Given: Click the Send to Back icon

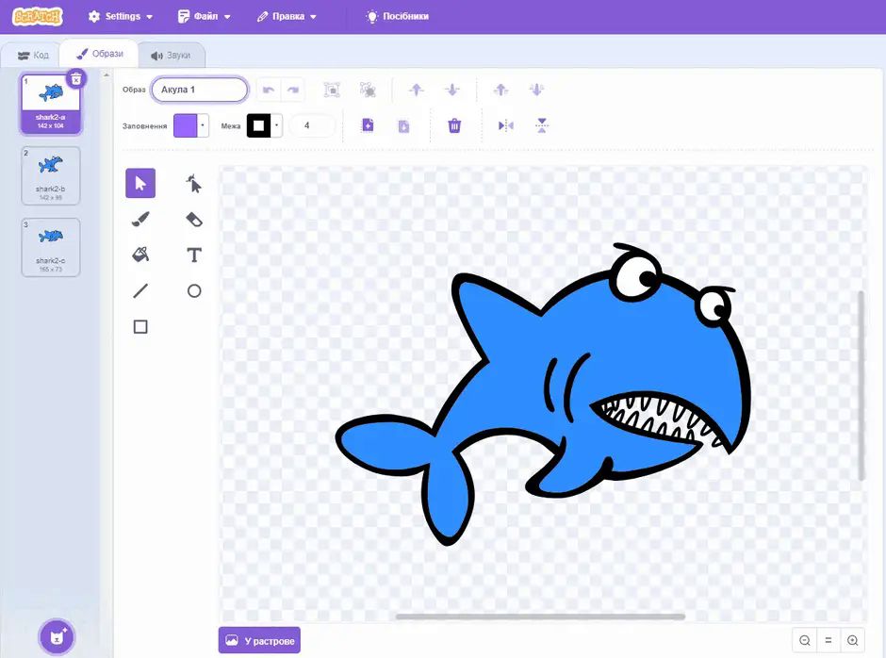Looking at the screenshot, I should [537, 90].
